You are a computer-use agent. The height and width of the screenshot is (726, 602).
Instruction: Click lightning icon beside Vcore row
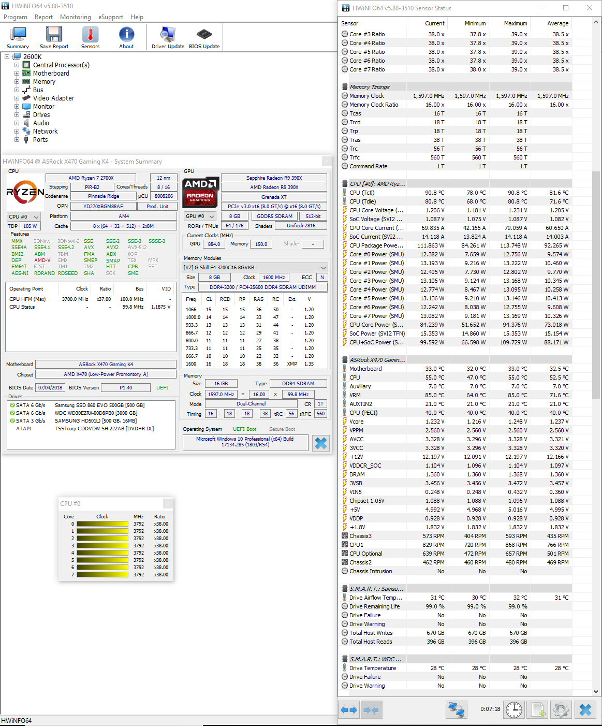(x=345, y=422)
